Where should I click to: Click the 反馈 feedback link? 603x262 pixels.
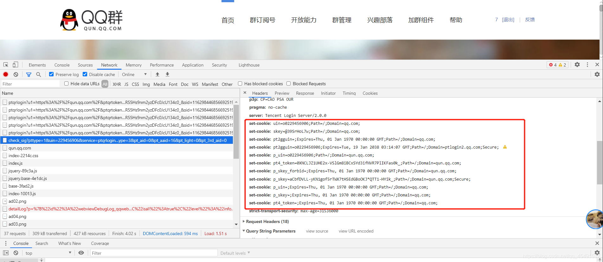(x=530, y=20)
